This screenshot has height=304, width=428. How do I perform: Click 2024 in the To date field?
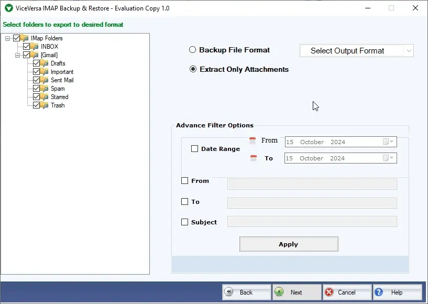tap(337, 158)
